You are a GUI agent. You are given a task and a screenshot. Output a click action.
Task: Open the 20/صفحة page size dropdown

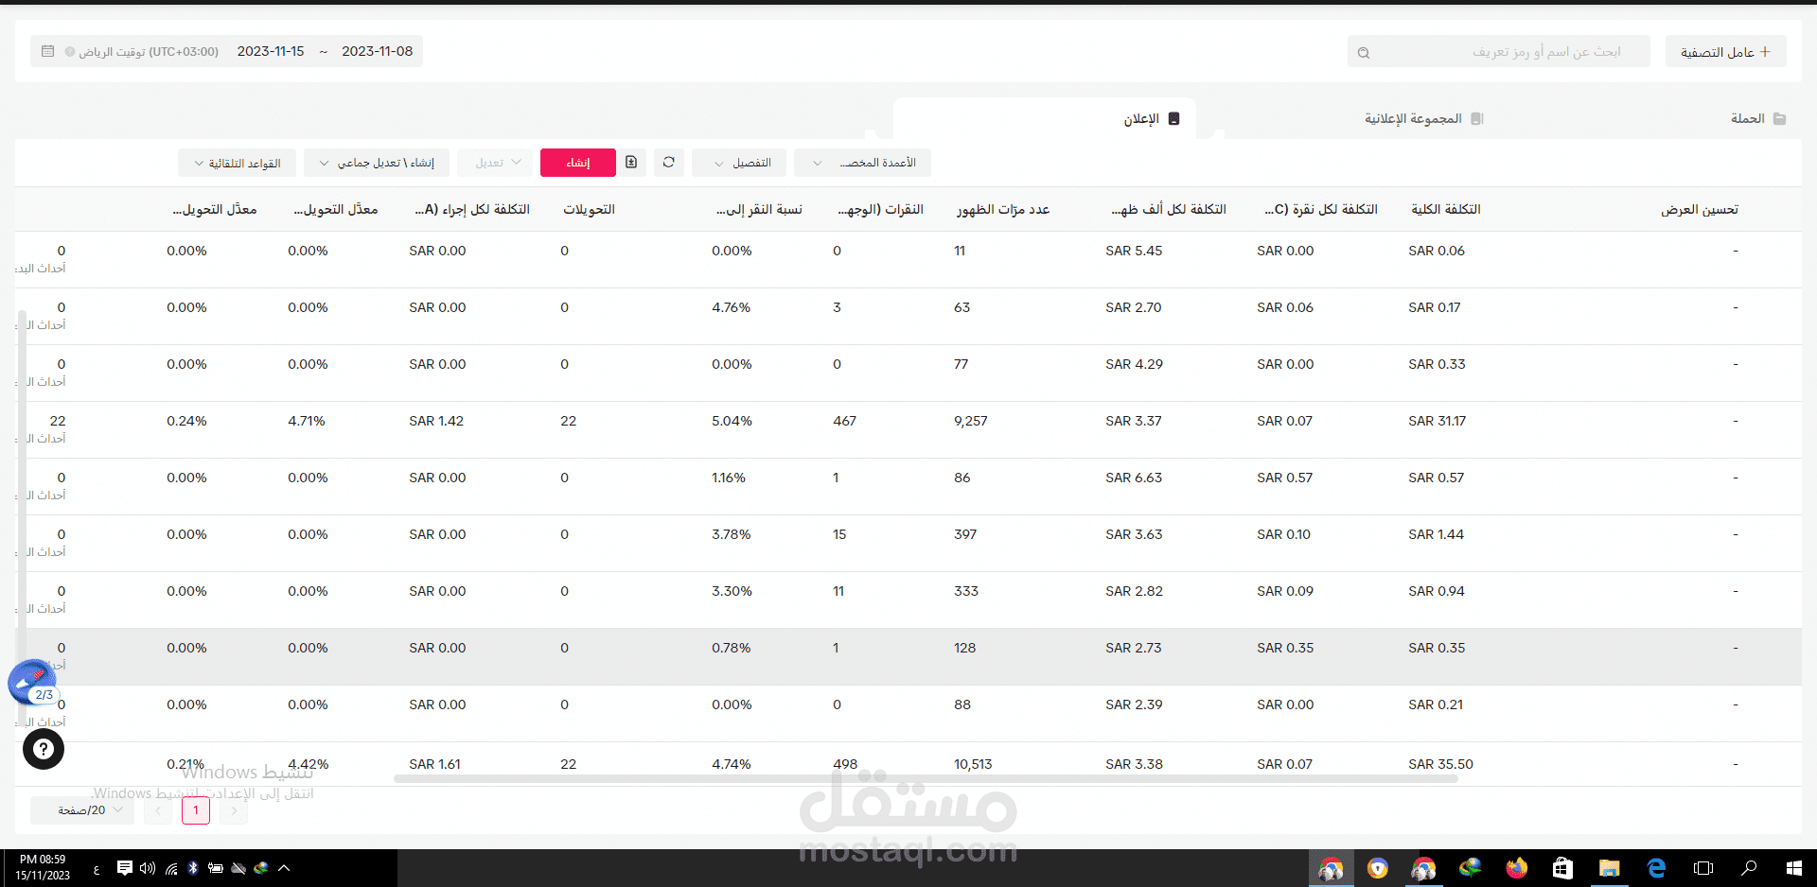82,810
